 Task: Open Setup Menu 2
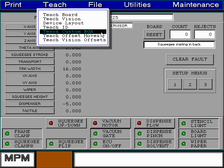point(190,85)
